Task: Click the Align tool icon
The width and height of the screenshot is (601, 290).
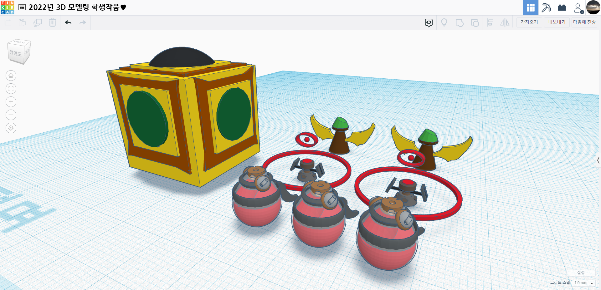Action: 490,23
